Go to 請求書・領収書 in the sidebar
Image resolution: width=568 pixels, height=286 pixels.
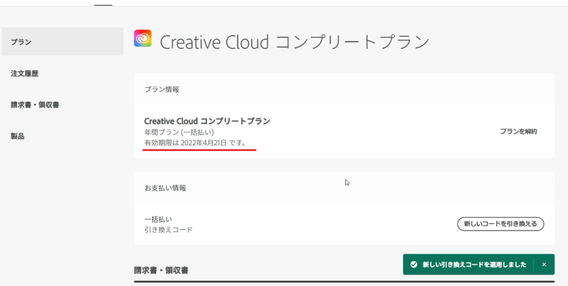click(35, 105)
